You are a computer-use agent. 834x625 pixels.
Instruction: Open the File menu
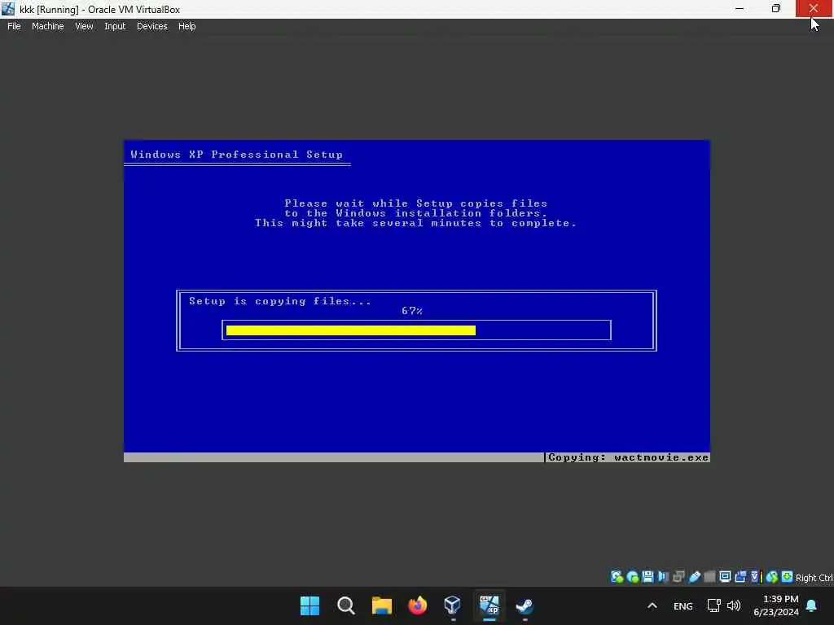tap(14, 26)
